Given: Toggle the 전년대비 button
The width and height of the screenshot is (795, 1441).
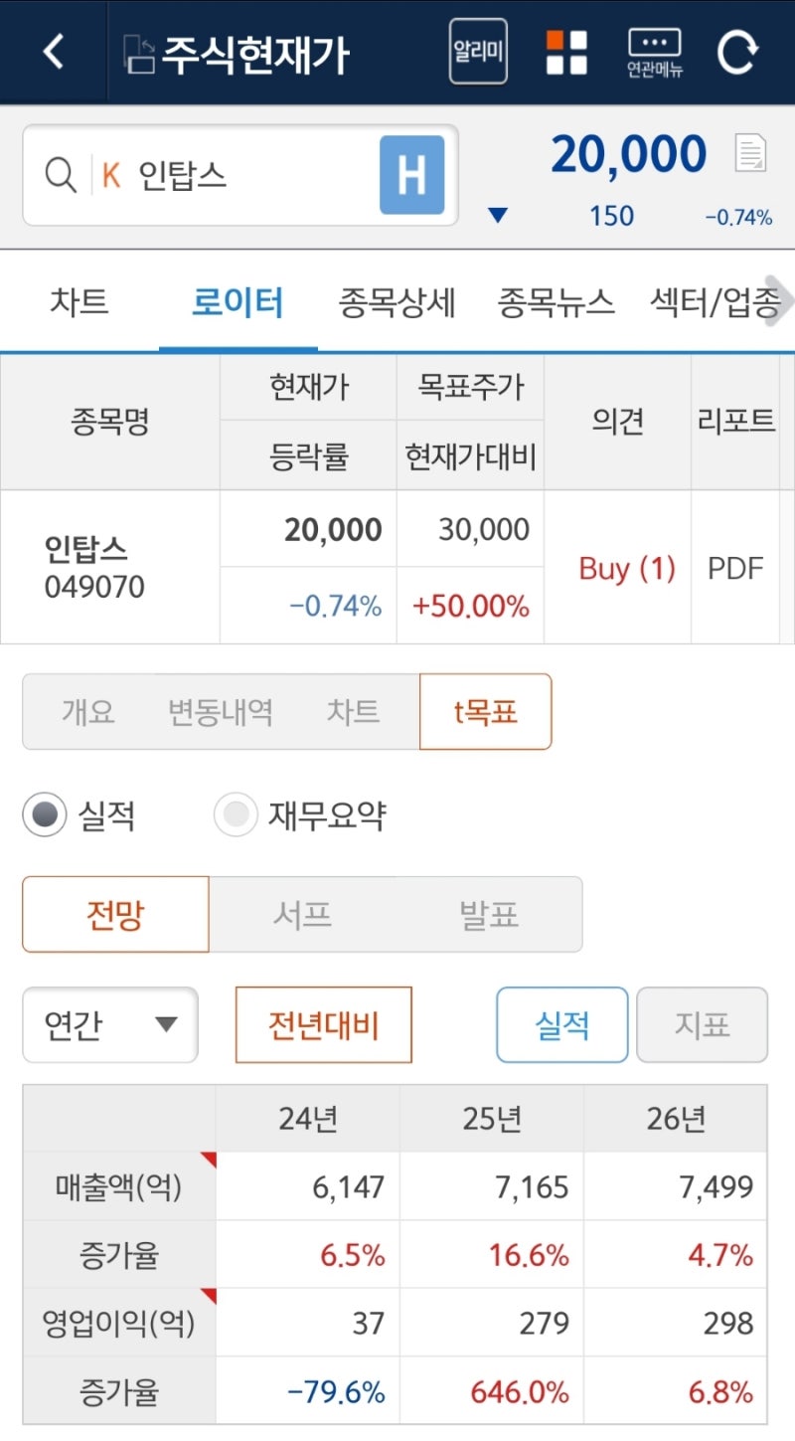Looking at the screenshot, I should 324,1024.
